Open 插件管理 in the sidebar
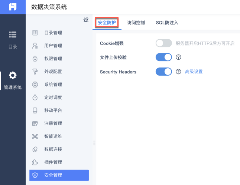 point(53,162)
